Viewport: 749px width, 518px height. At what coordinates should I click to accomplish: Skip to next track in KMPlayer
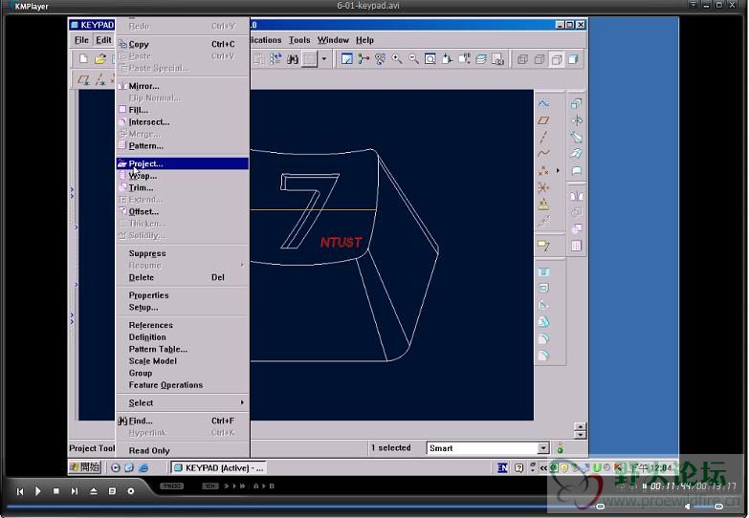coord(75,491)
